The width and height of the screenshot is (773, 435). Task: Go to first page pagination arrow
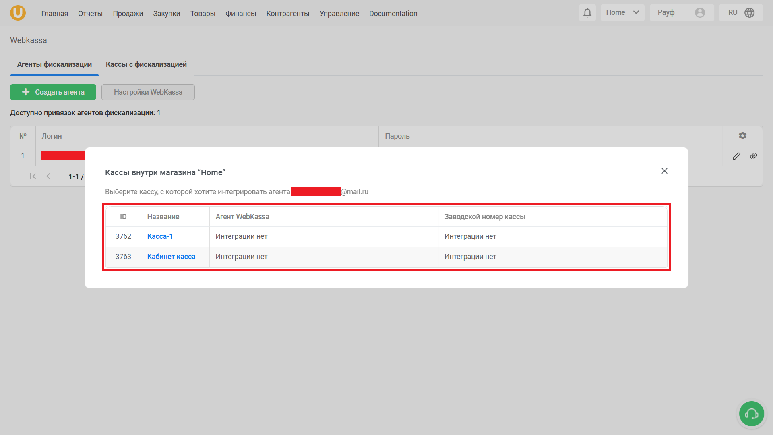coord(33,176)
